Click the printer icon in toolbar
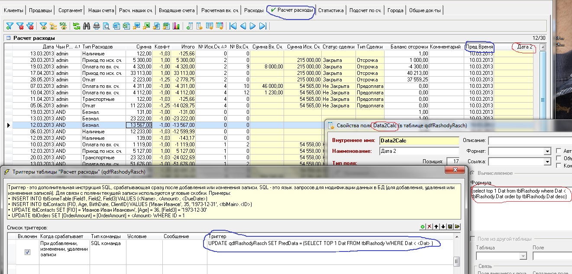 96,26
